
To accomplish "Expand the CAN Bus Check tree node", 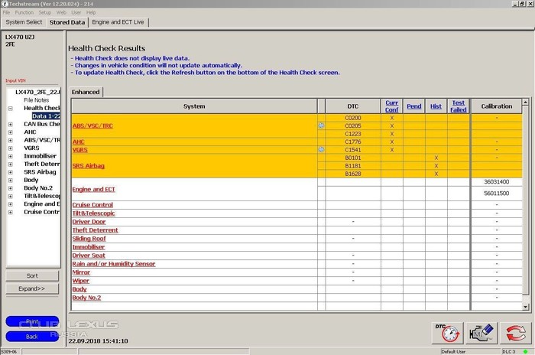I will tap(10, 125).
